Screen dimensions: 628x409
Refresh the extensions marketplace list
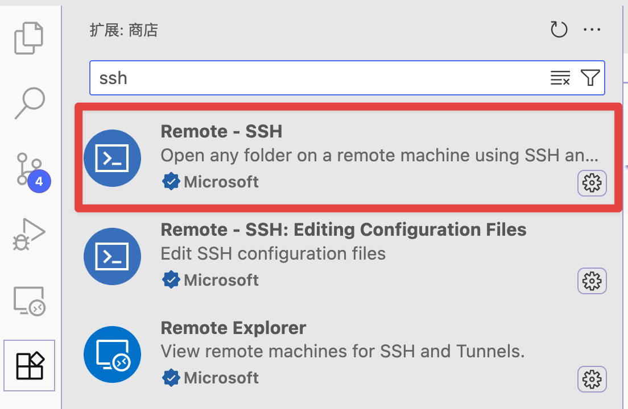tap(559, 30)
